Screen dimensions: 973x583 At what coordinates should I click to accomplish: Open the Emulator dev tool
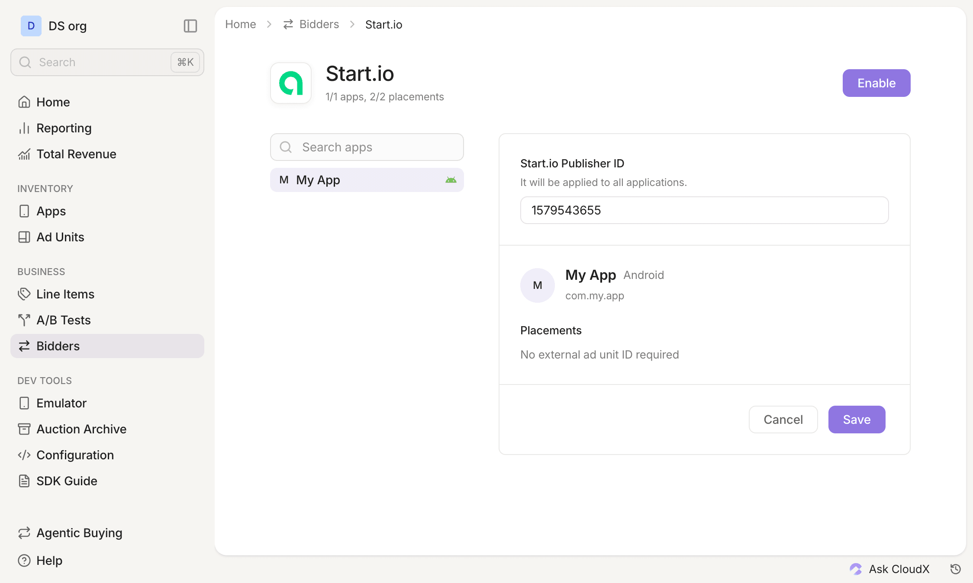tap(107, 403)
